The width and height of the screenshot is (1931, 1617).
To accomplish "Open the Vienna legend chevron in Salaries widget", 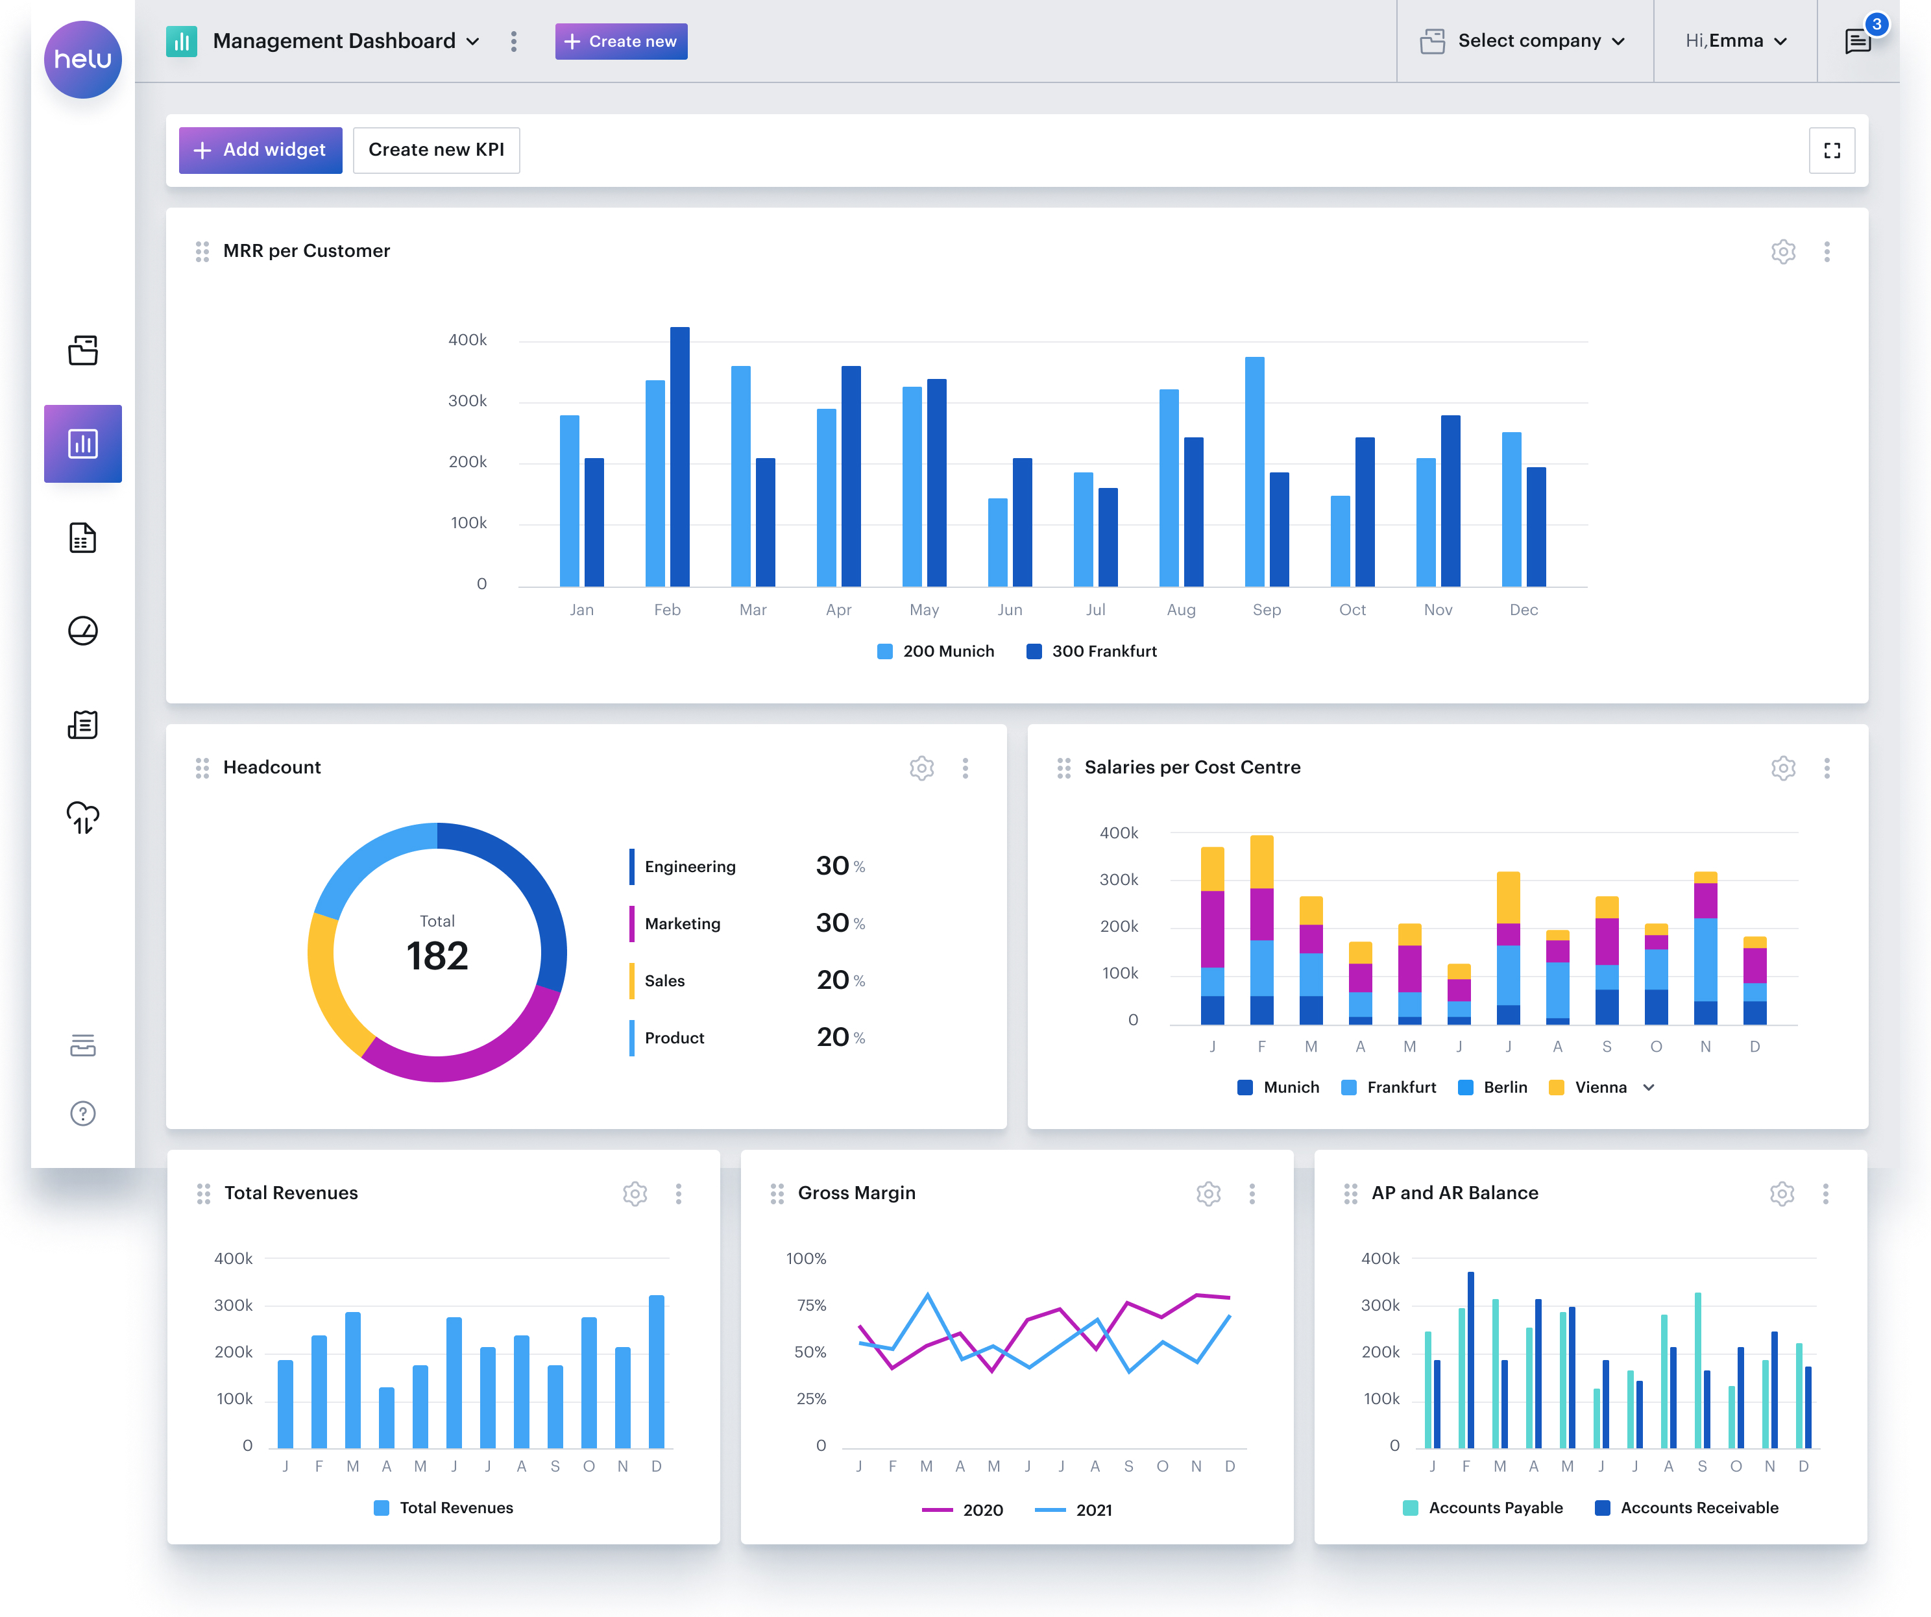I will 1649,1086.
